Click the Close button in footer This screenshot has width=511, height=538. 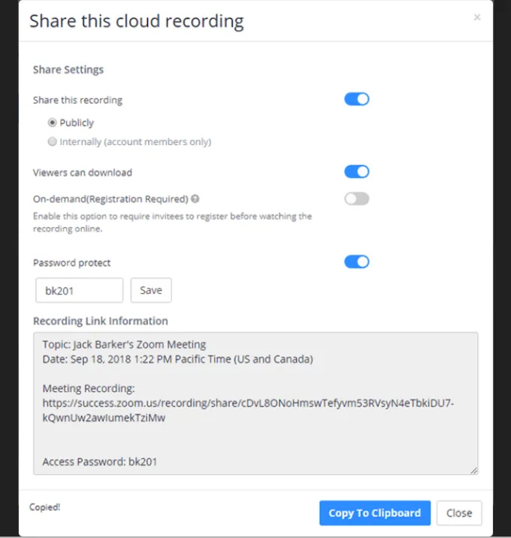458,513
